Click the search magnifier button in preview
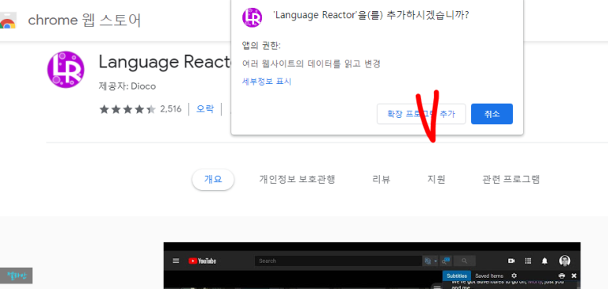 tap(465, 261)
